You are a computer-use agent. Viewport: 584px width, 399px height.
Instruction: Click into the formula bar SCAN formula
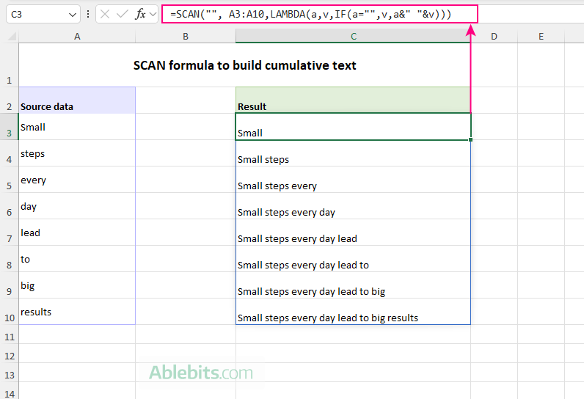click(x=320, y=14)
